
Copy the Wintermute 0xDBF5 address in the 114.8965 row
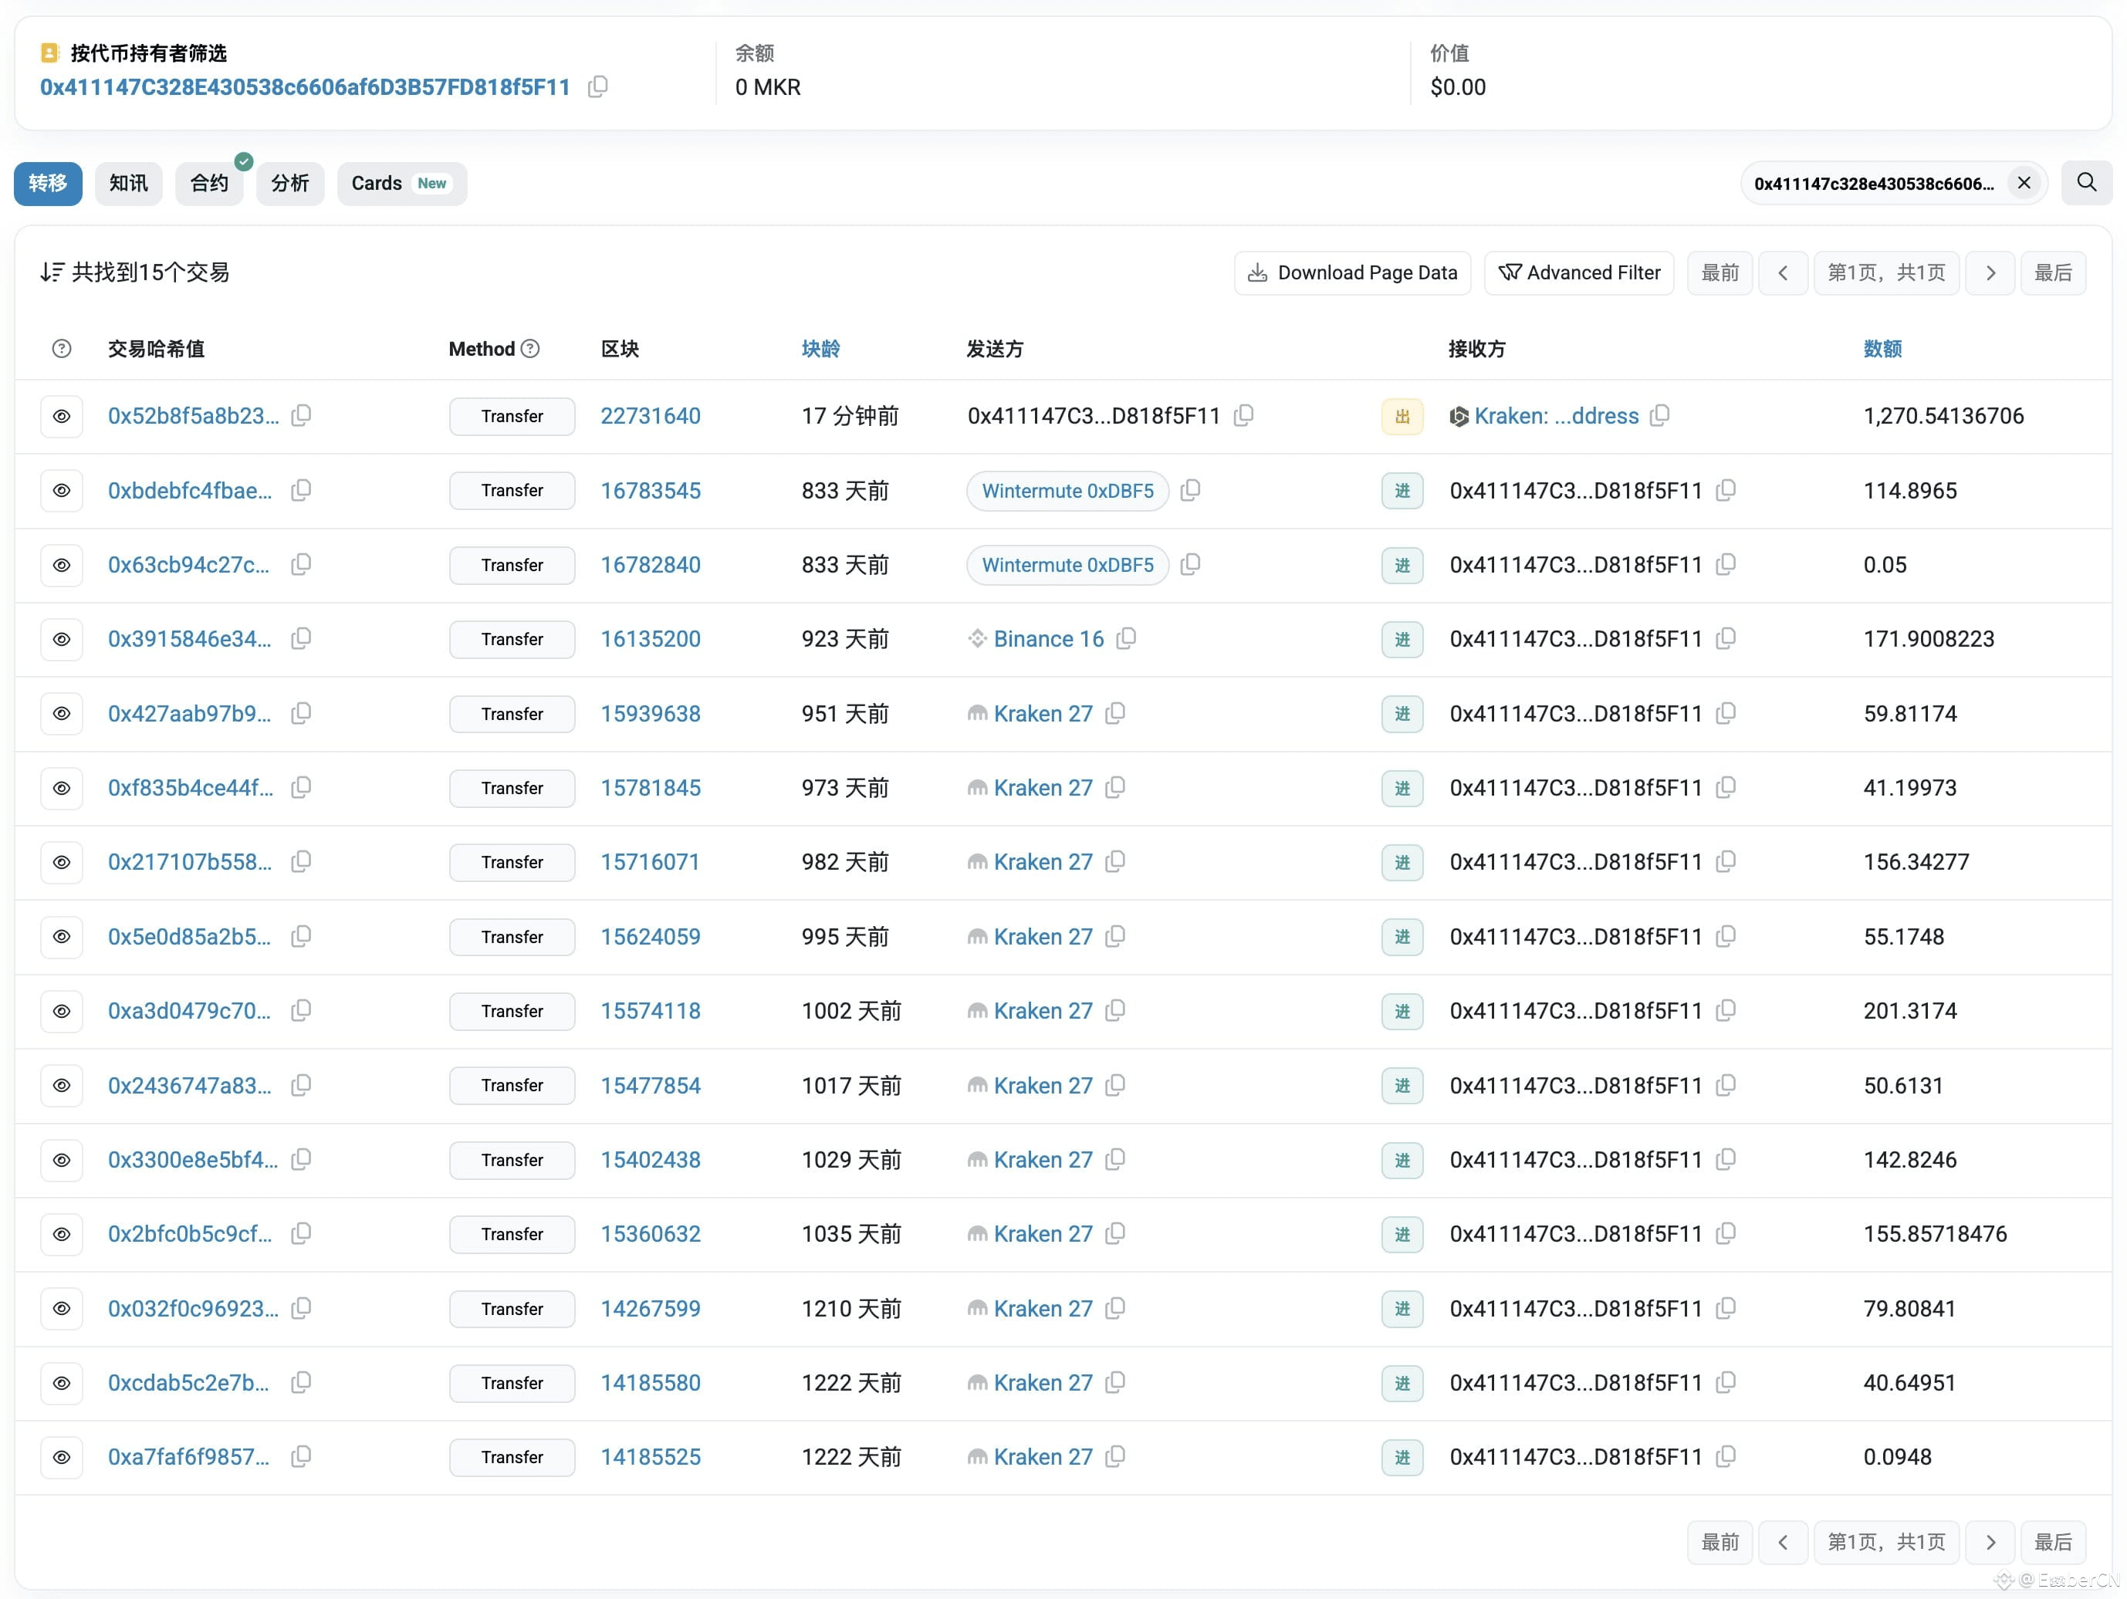[x=1189, y=490]
